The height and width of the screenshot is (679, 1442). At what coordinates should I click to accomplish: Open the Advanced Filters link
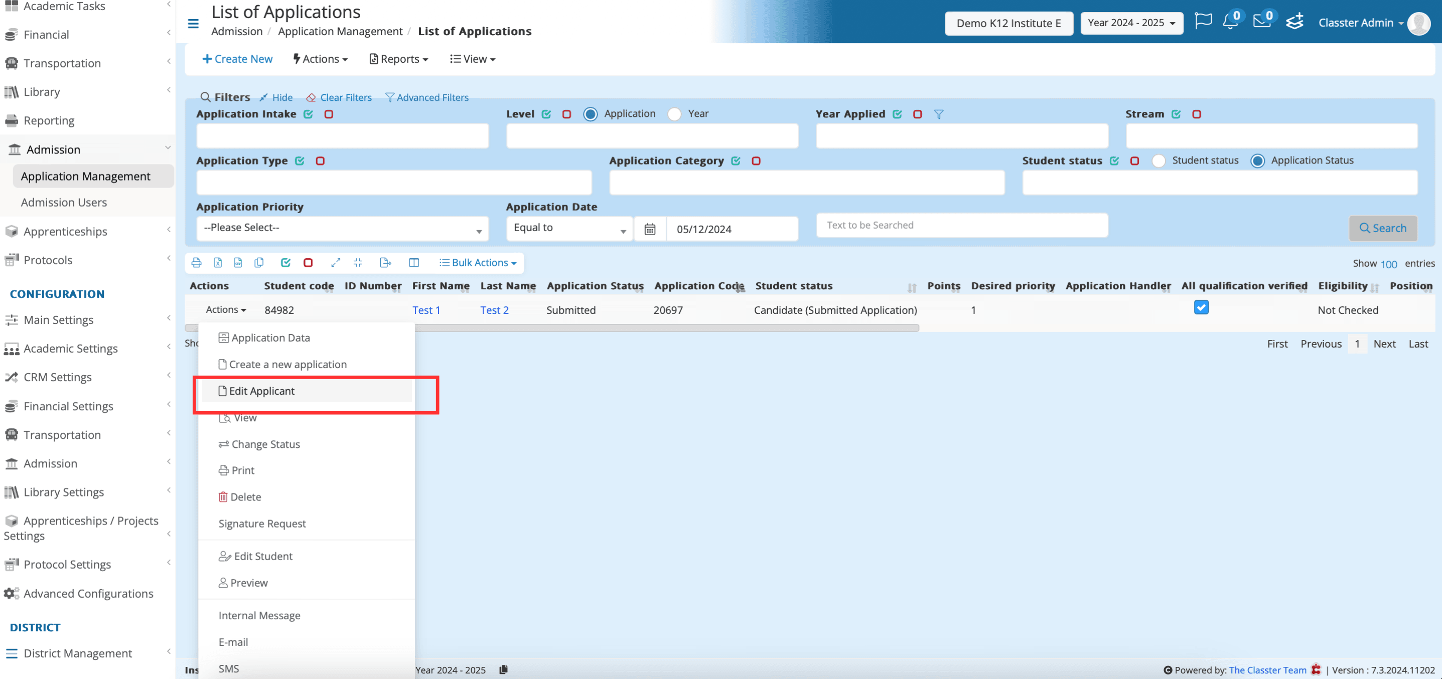pos(427,97)
